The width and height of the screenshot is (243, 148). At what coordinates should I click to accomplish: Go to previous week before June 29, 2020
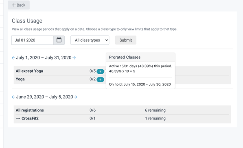pos(13,97)
